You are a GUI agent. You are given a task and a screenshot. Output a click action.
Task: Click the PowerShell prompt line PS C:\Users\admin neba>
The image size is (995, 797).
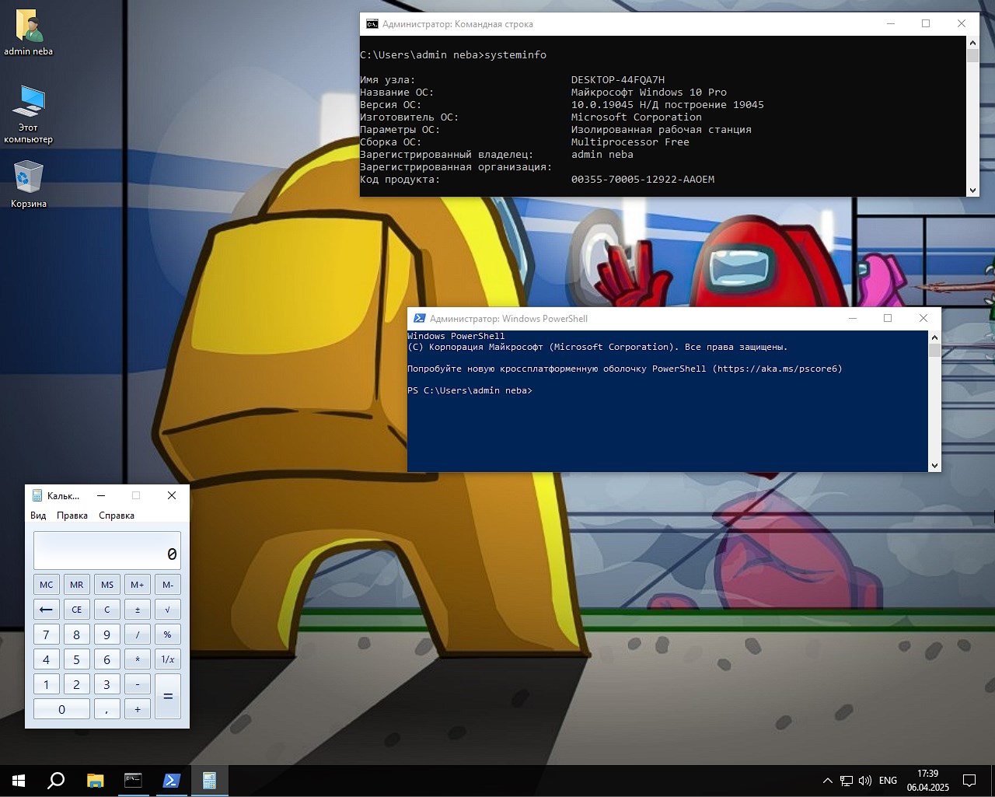tap(470, 390)
